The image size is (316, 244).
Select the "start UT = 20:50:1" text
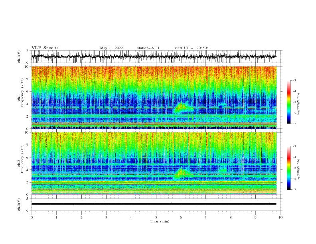[x=193, y=48]
